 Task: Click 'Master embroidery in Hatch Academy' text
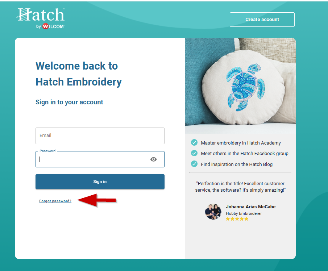coord(241,143)
